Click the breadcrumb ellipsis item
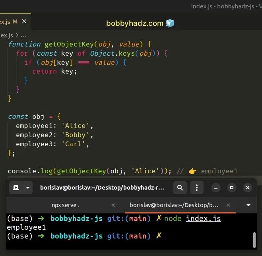The height and width of the screenshot is (256, 262). pyautogui.click(x=23, y=36)
